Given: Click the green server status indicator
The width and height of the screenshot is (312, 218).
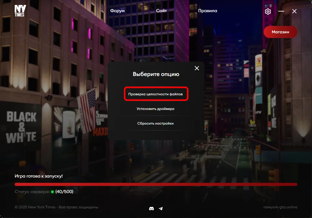Looking at the screenshot, I should 52,192.
